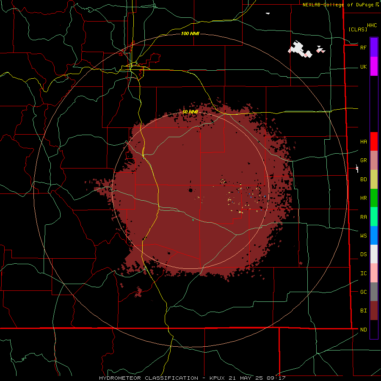The image size is (381, 381).
Task: Click the '[CLAS]' unit label
Action: [x=358, y=29]
